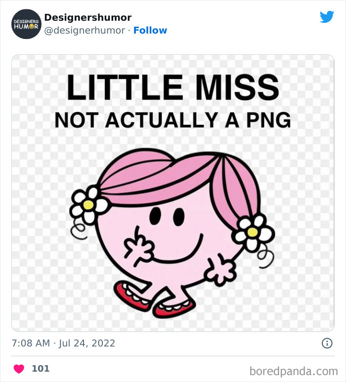
Task: Click the character's right white flower
Action: [x=253, y=232]
